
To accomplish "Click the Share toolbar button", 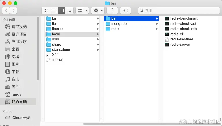I will click(x=112, y=10).
